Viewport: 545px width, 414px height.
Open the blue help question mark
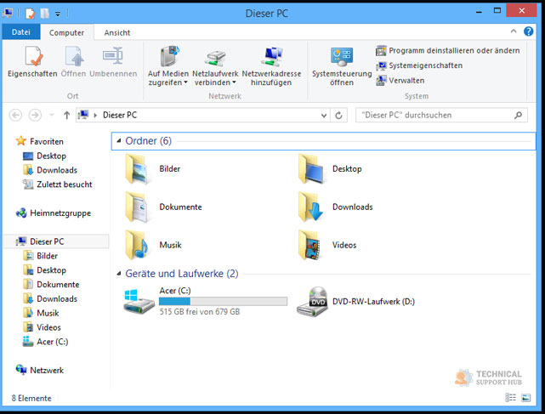[x=528, y=31]
